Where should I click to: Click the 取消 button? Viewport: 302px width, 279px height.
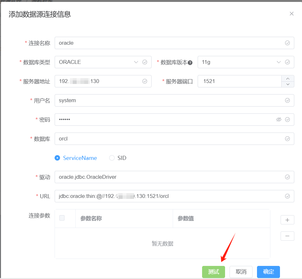241,272
